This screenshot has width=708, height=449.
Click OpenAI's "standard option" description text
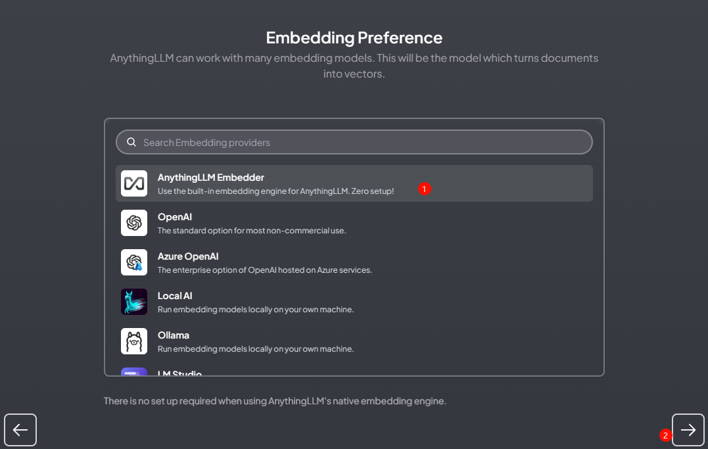[252, 231]
